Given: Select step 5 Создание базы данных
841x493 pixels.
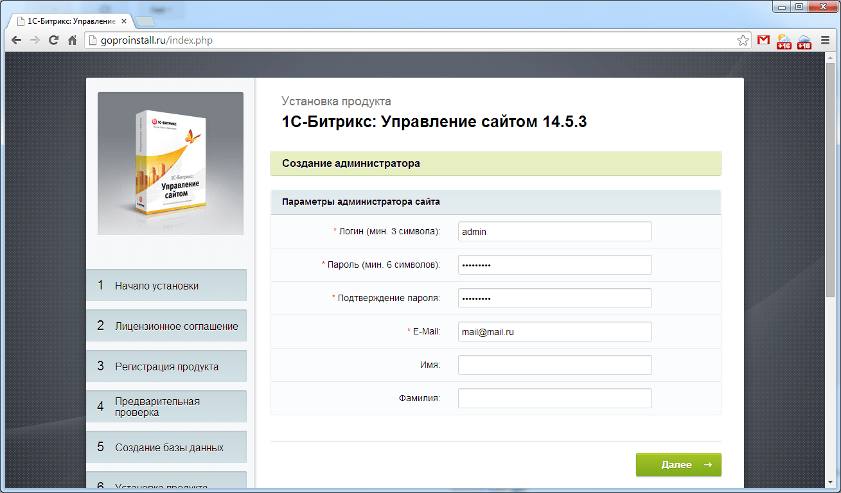Looking at the screenshot, I should coord(166,447).
